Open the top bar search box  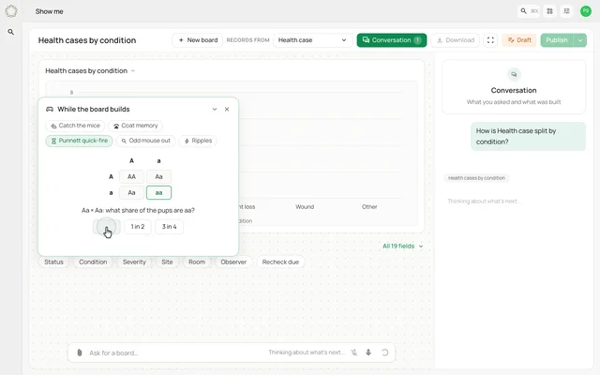point(529,11)
